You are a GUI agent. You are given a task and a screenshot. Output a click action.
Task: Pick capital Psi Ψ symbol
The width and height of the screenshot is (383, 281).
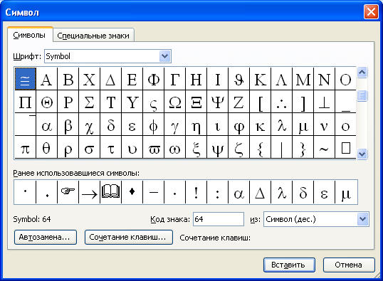[218, 102]
